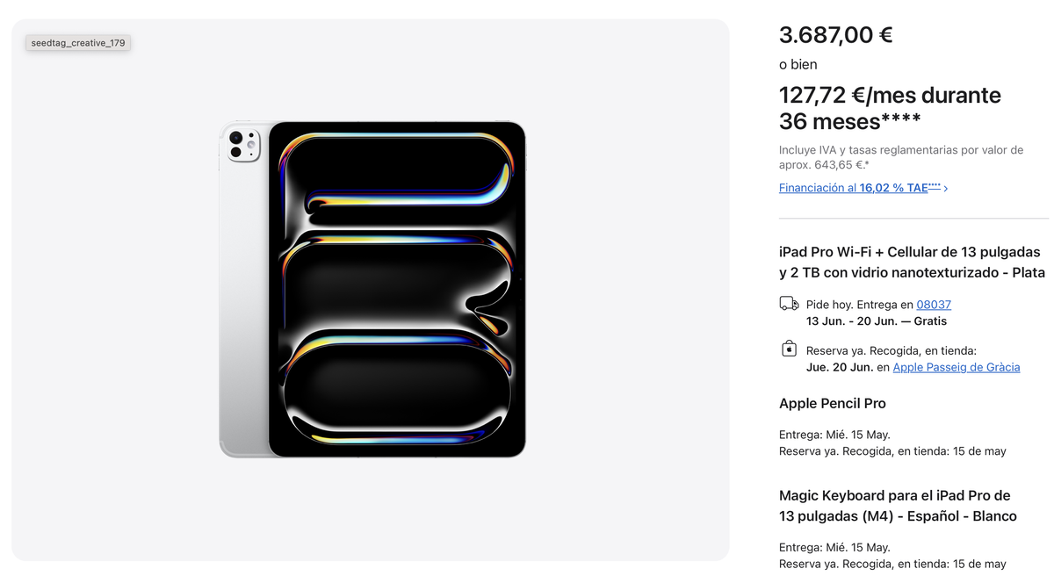Click the 3.687,00 € price text
1054x576 pixels.
(834, 35)
